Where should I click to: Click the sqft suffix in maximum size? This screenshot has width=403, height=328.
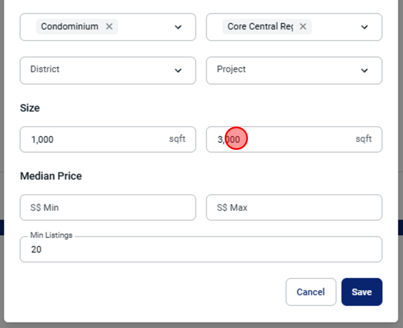tap(364, 139)
